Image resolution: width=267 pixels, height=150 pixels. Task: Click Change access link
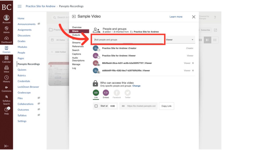coord(136,86)
